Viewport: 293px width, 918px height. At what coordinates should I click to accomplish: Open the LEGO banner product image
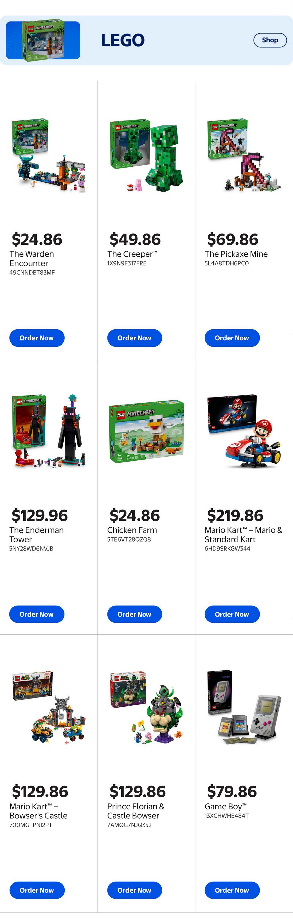pyautogui.click(x=43, y=40)
